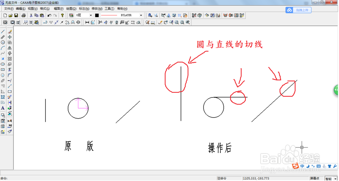
Task: Select the Text tool letter A
Action: pos(3,108)
